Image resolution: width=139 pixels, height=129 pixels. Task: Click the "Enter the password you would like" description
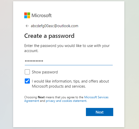coord(67,48)
